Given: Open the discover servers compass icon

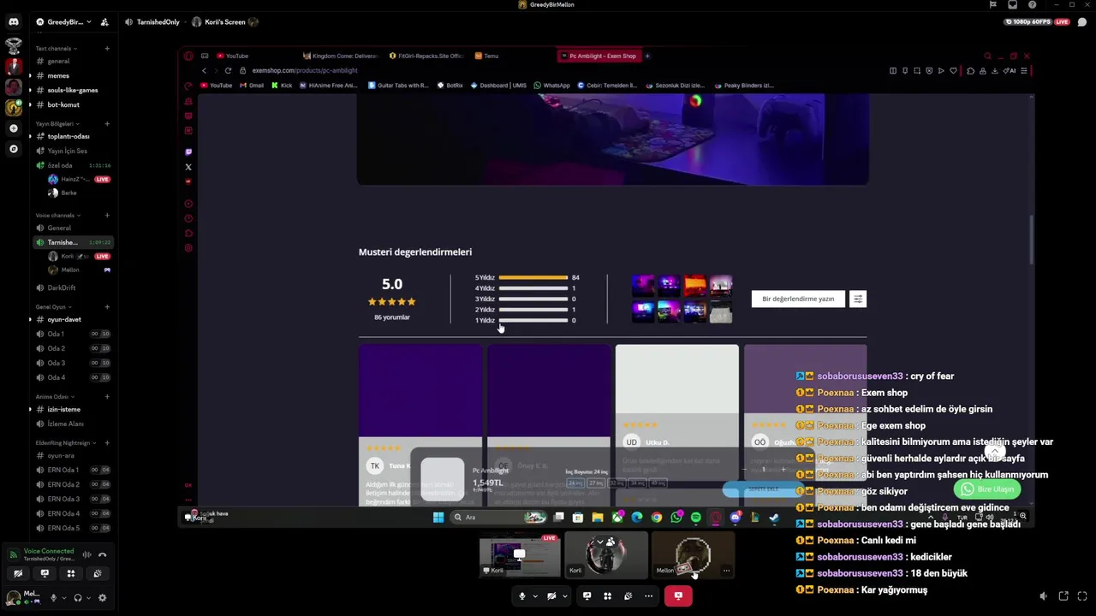Looking at the screenshot, I should point(13,149).
